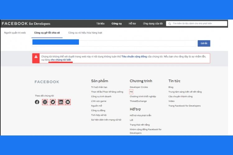Click the Theo dõi chúng tôi label

44,96
